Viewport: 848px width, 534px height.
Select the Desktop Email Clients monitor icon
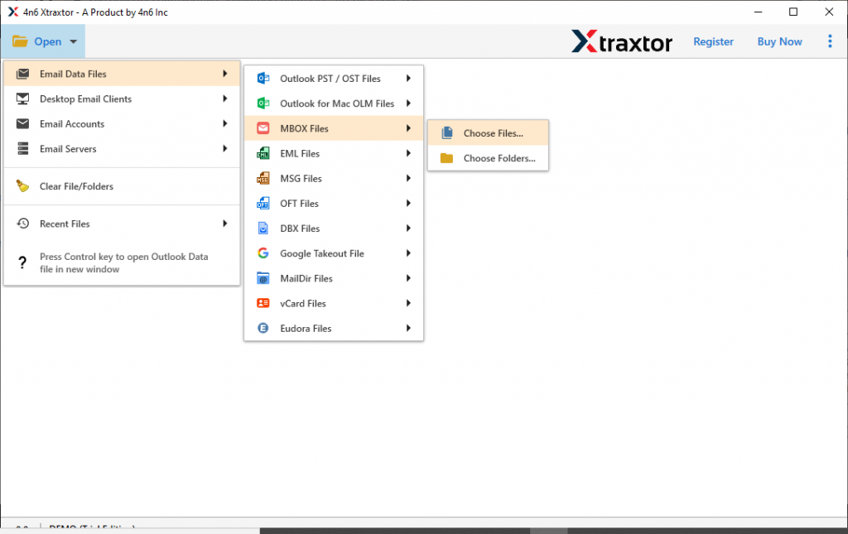click(x=24, y=99)
